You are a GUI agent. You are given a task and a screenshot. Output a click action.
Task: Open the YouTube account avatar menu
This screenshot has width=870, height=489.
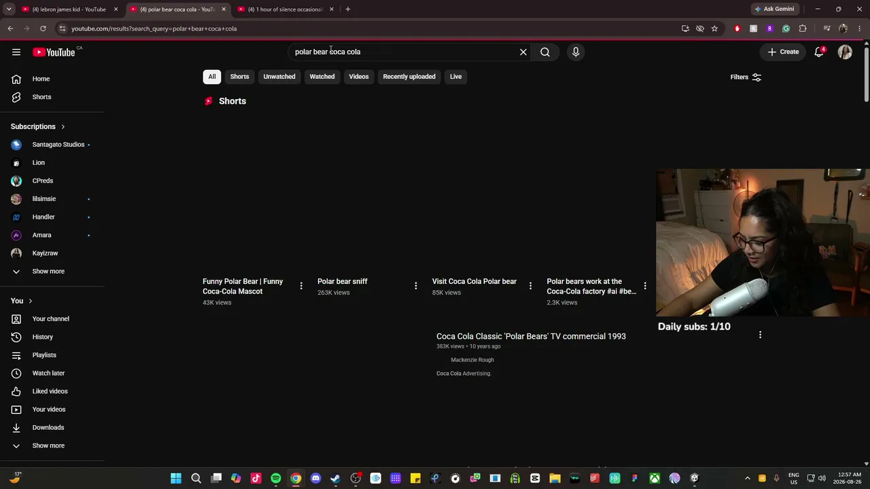[x=845, y=52]
